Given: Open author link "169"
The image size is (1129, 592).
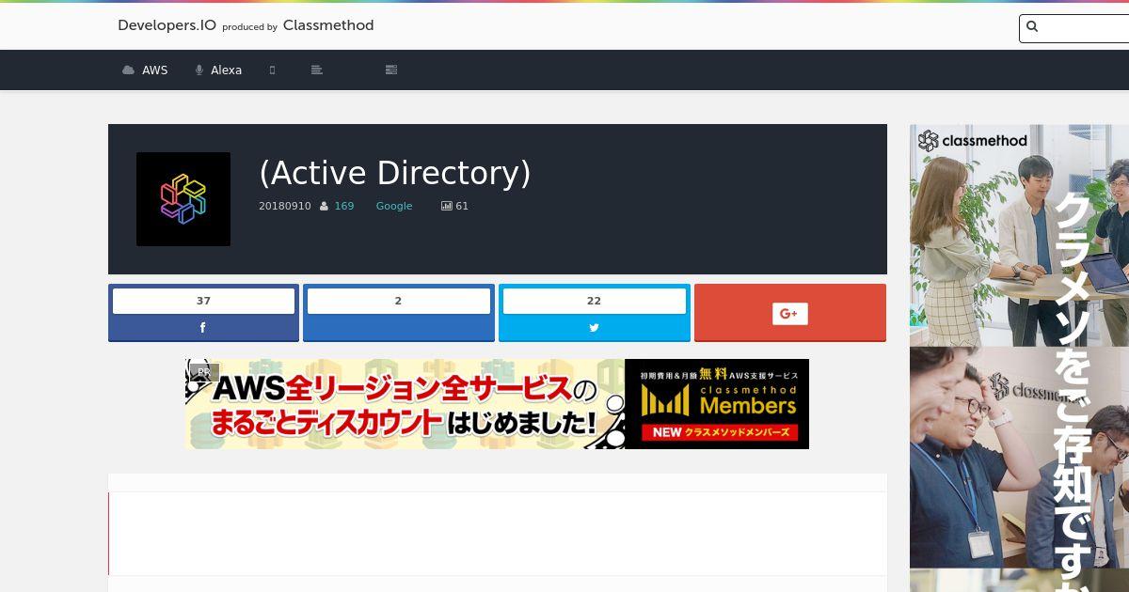Looking at the screenshot, I should coord(344,206).
